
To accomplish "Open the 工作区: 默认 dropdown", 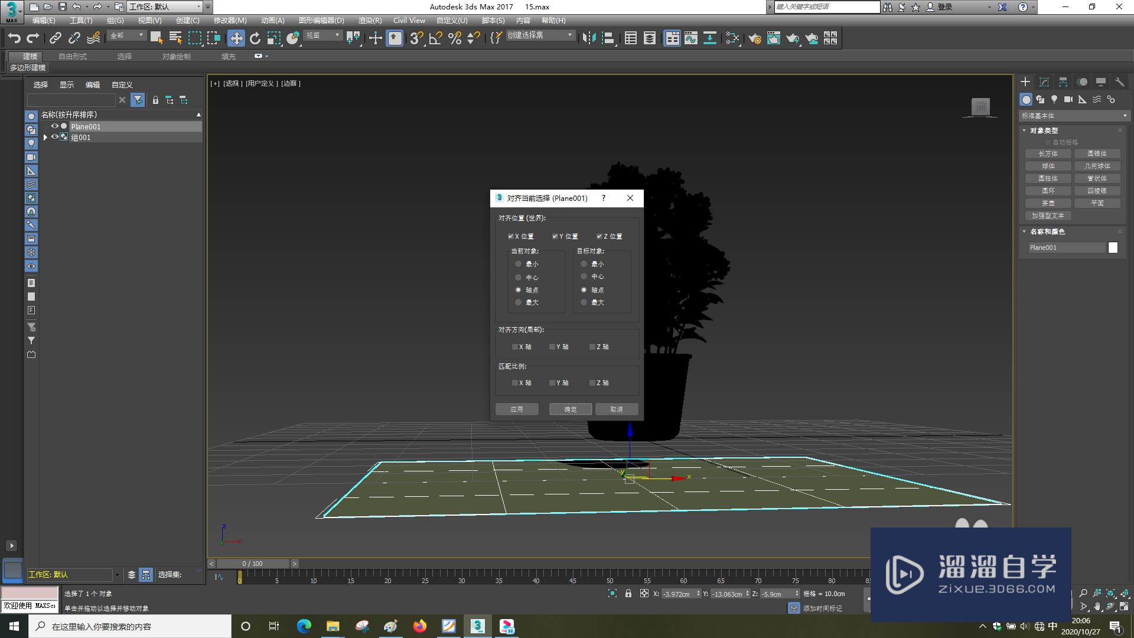I will coord(165,6).
